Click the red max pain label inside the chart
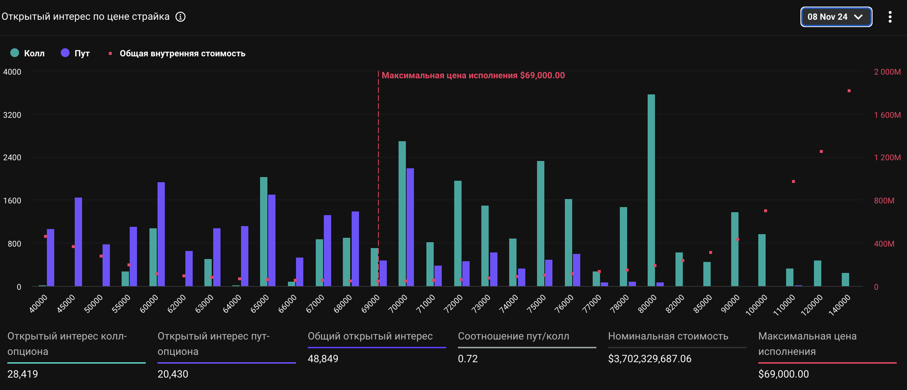This screenshot has width=907, height=390. [473, 75]
